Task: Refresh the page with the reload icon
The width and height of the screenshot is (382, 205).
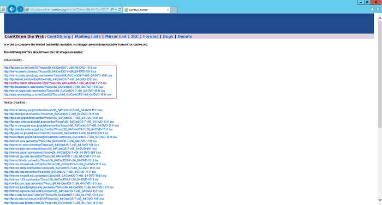Action: [120, 9]
